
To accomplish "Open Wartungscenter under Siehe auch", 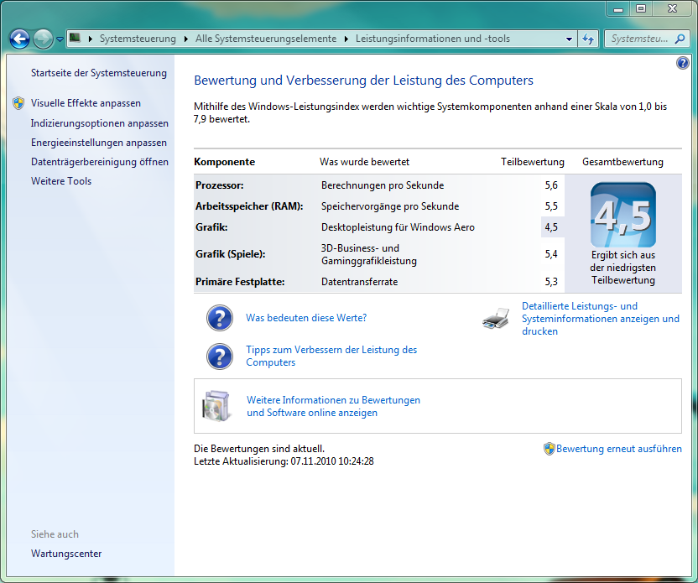I will (66, 554).
